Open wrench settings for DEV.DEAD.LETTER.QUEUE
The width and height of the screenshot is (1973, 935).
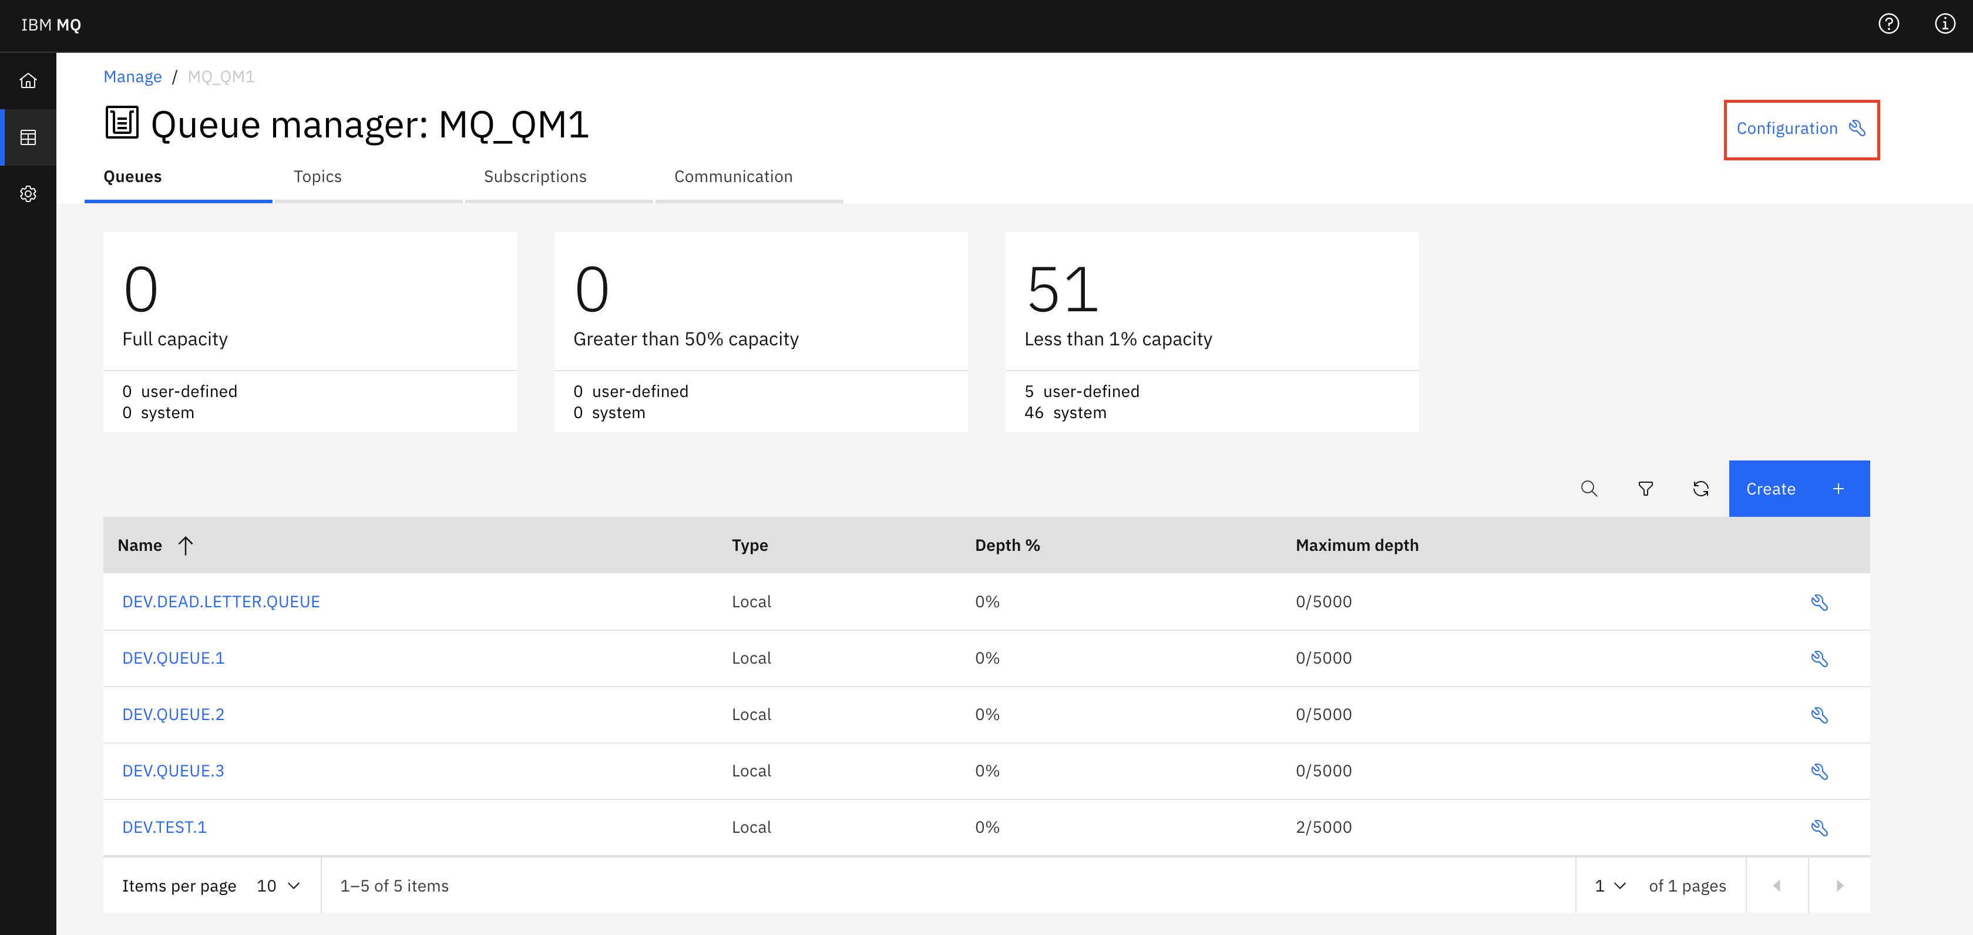[1819, 603]
